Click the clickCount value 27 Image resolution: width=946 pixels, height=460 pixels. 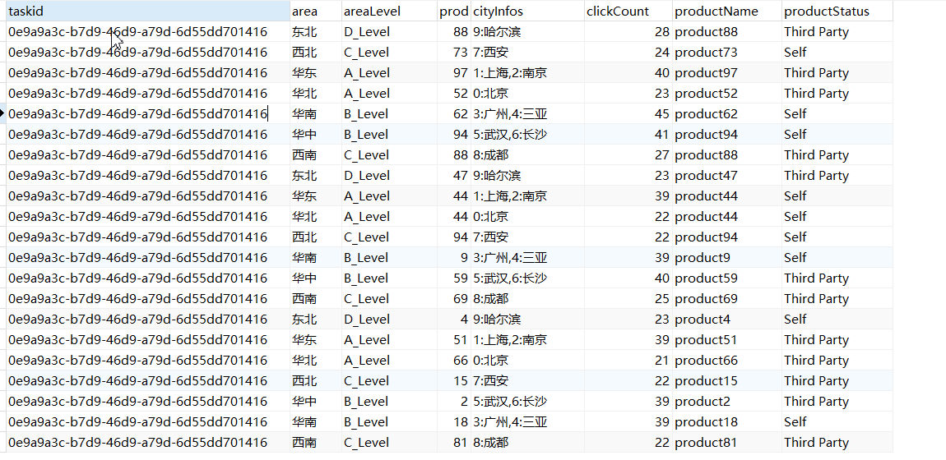pos(628,154)
